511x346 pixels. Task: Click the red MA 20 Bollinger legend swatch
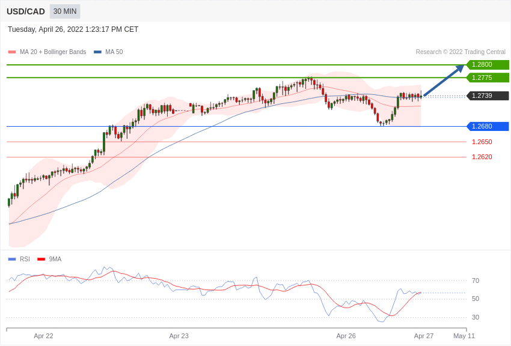[x=12, y=52]
